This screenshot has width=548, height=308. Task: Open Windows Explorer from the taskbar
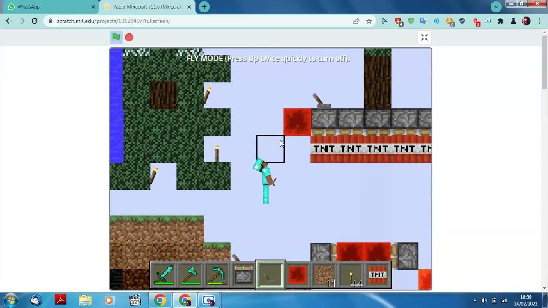coord(85,300)
